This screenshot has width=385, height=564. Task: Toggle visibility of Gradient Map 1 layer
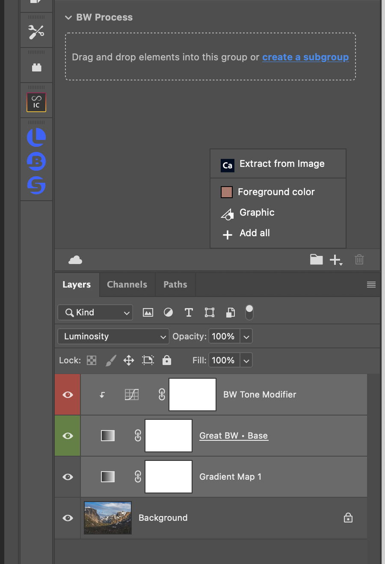pos(68,477)
